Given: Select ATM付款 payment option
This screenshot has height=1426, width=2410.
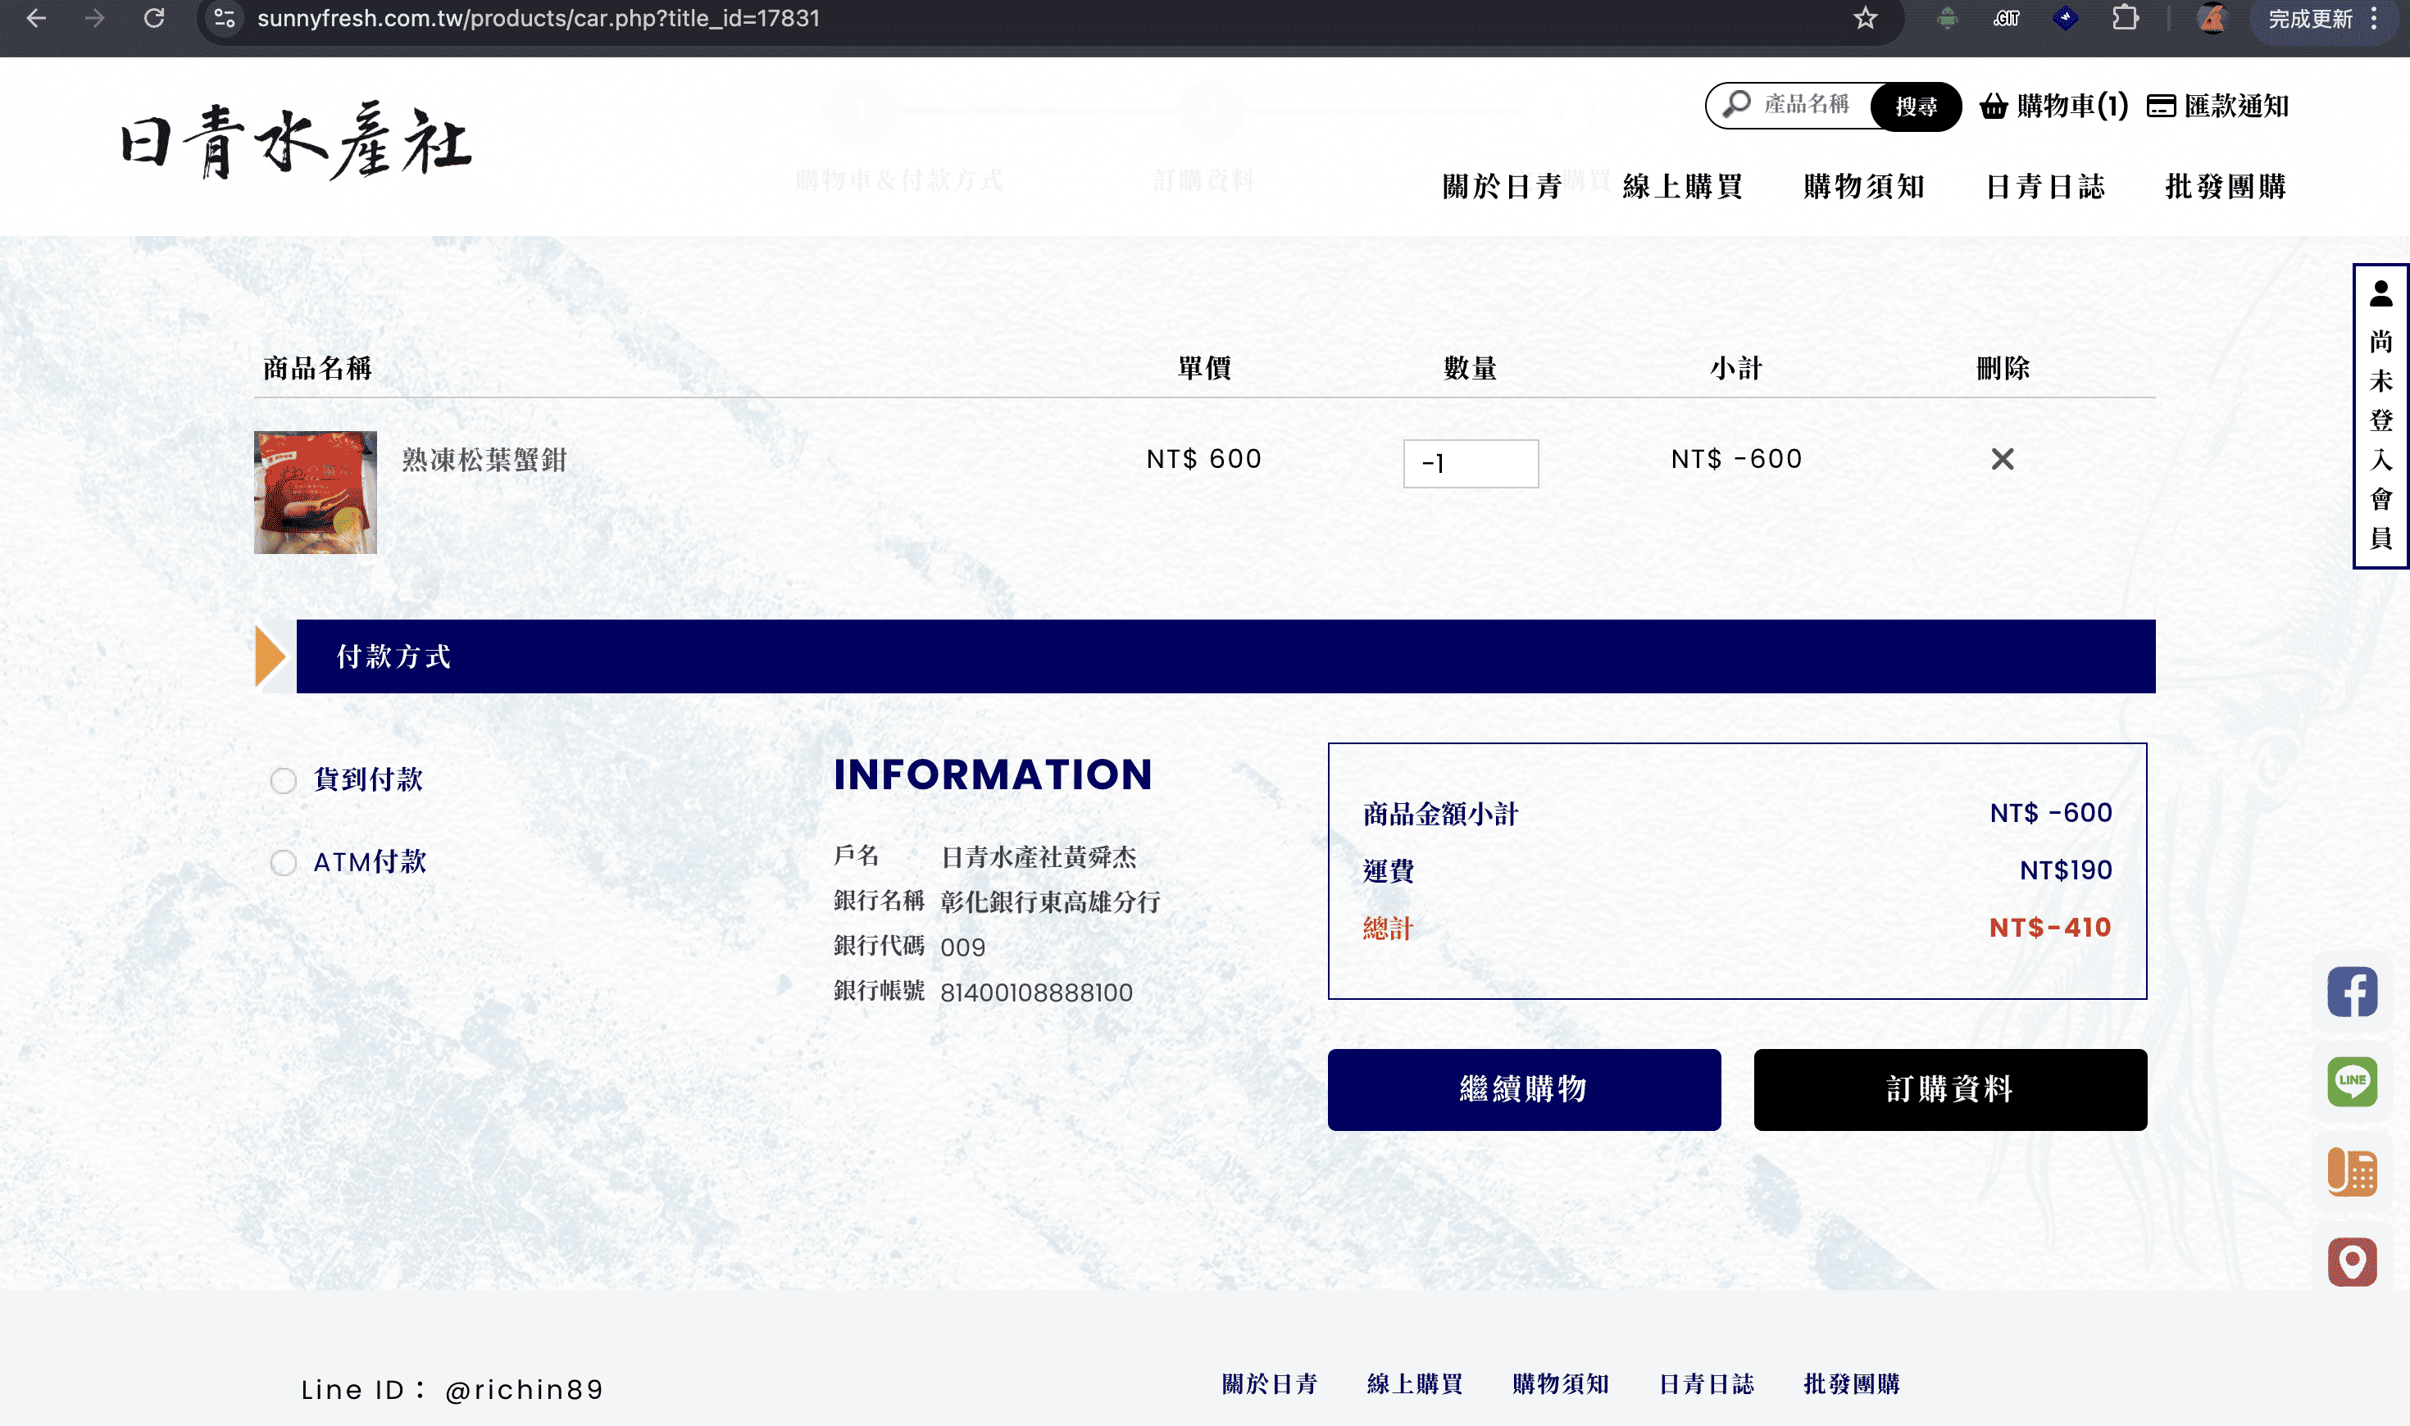Looking at the screenshot, I should coord(283,863).
